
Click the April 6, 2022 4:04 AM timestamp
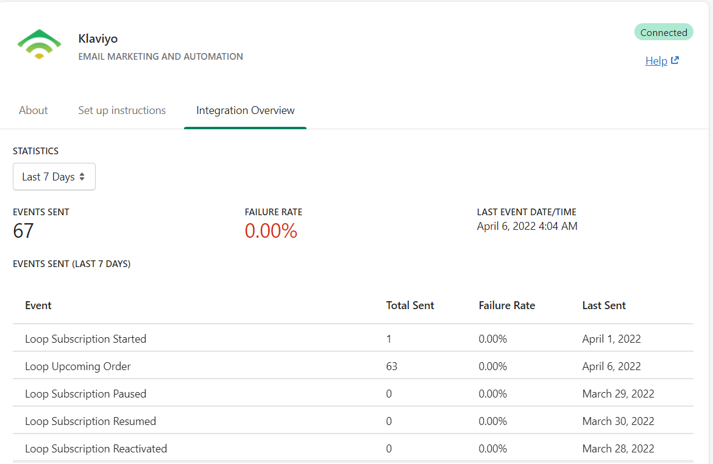pyautogui.click(x=527, y=226)
